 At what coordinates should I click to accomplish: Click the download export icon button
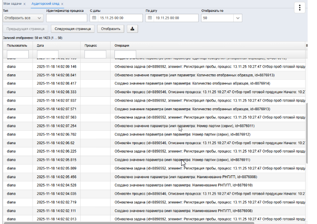point(132,29)
